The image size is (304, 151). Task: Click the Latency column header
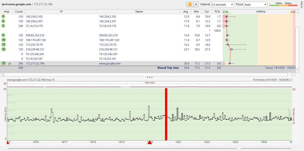[x=260, y=12]
